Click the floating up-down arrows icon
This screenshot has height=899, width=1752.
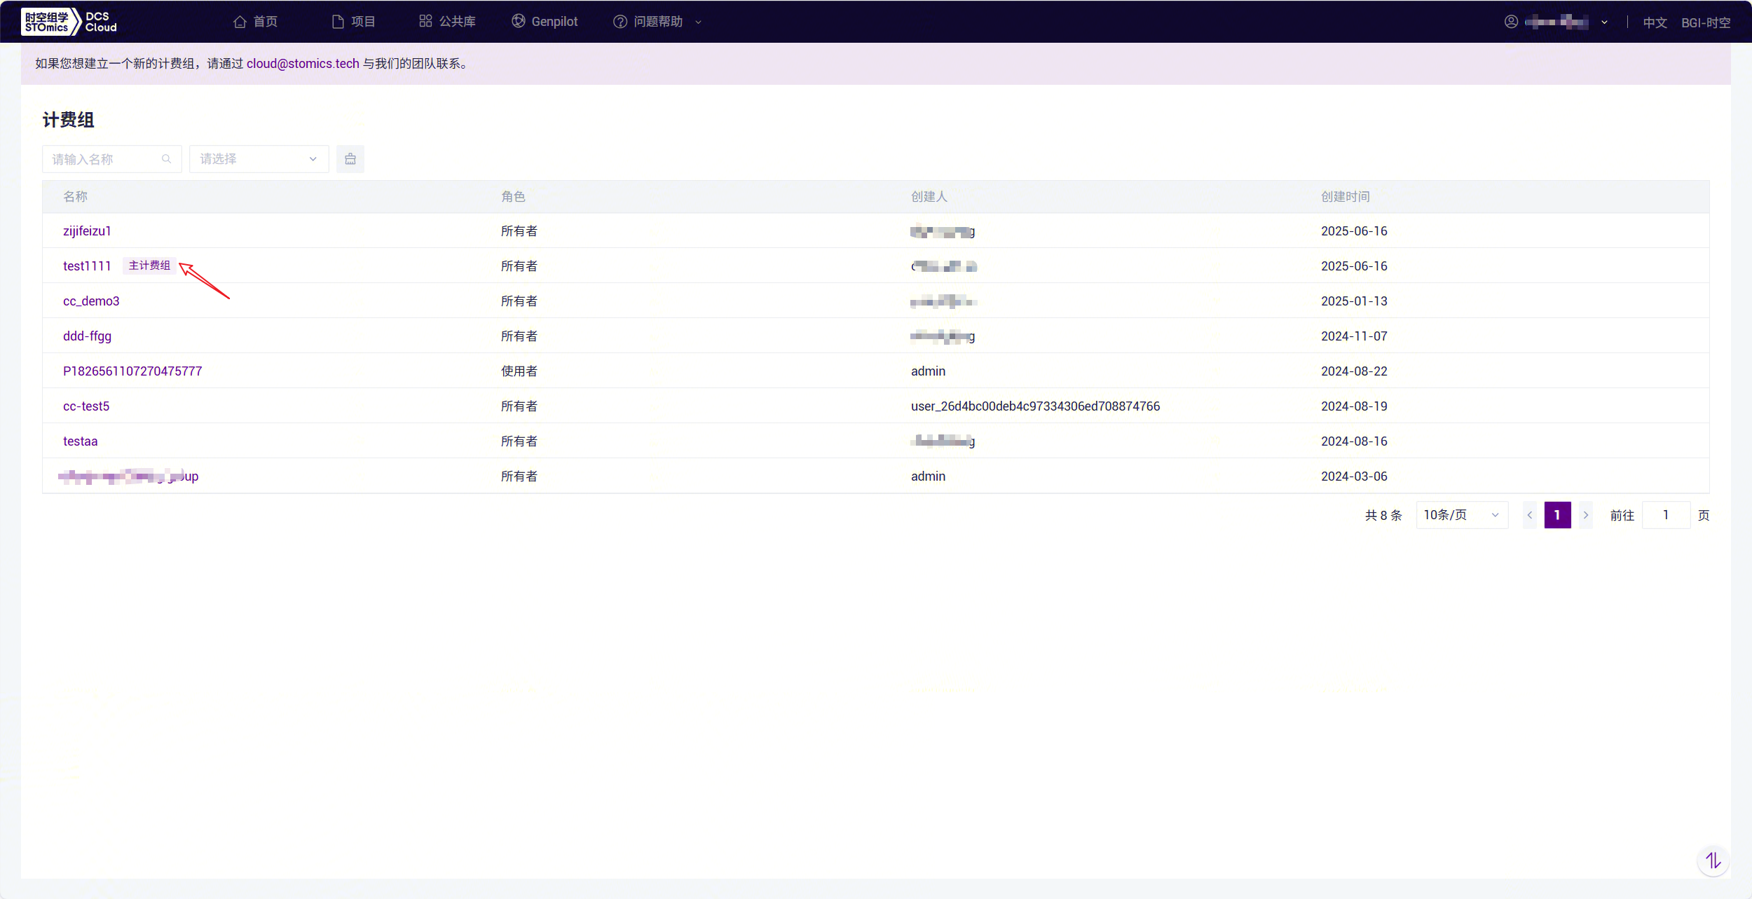click(1713, 860)
